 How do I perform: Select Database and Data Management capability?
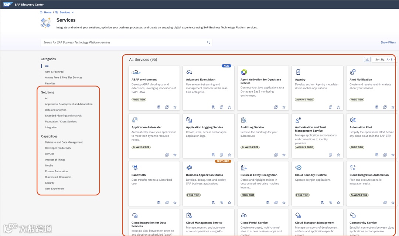pyautogui.click(x=64, y=142)
